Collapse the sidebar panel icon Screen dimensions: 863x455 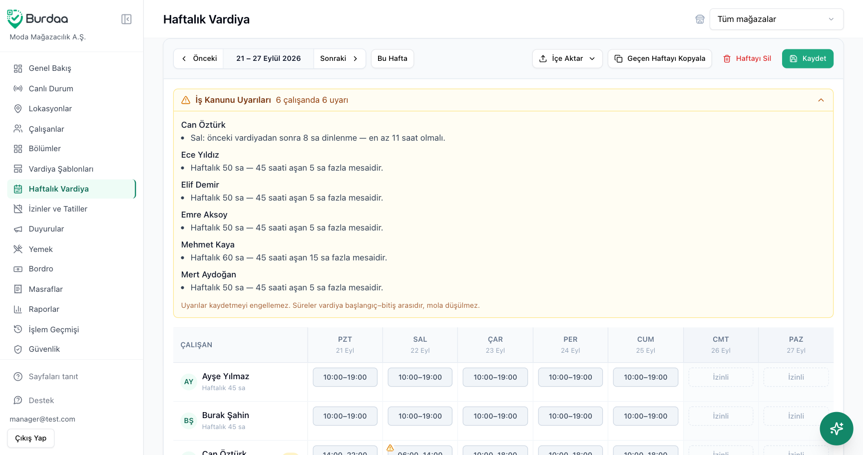(126, 19)
